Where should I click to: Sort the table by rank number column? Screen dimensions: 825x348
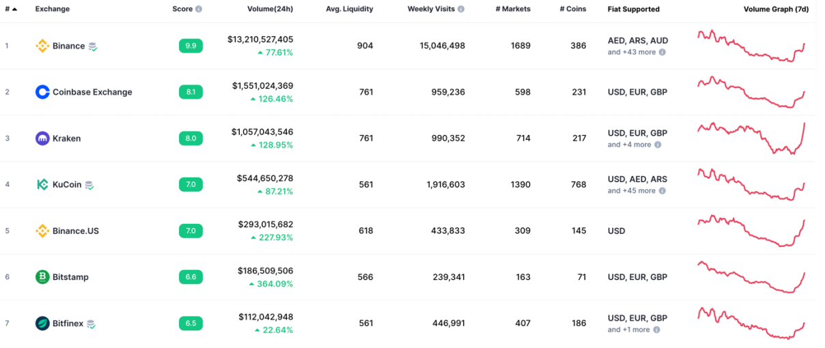pos(11,10)
